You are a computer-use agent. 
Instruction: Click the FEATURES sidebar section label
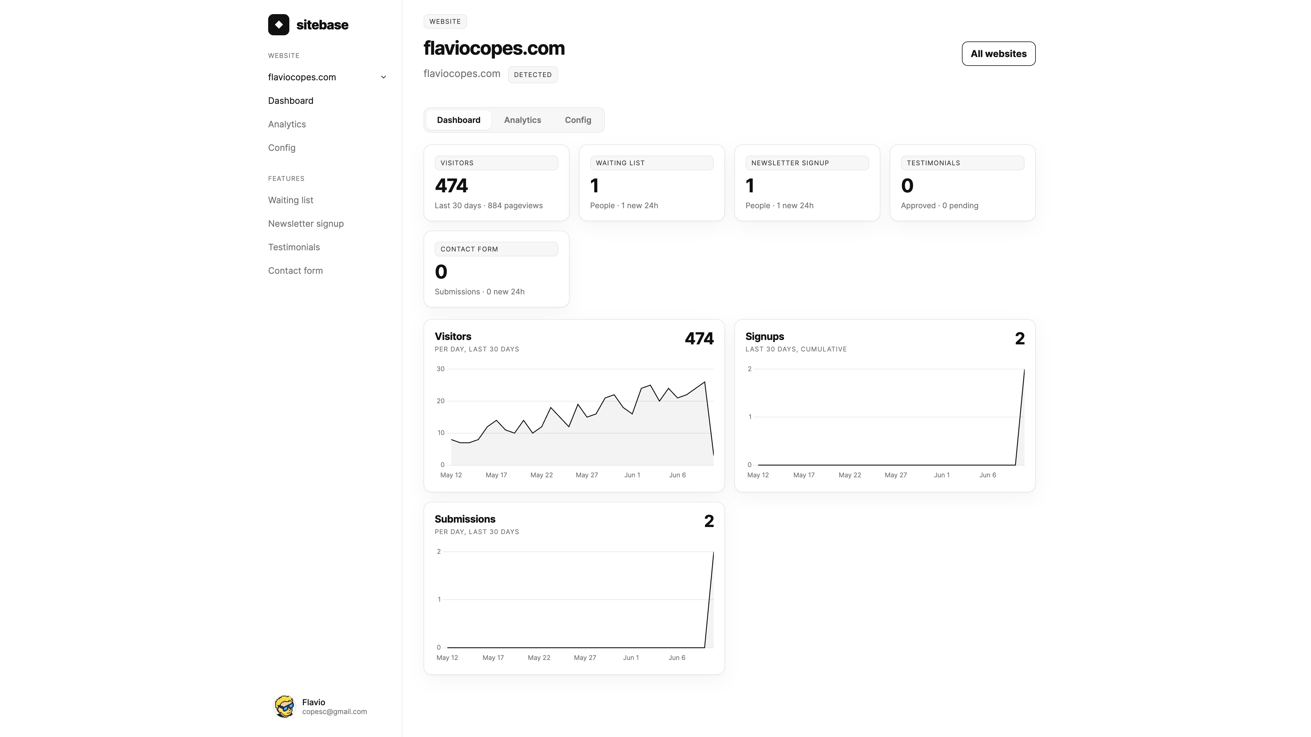[286, 179]
